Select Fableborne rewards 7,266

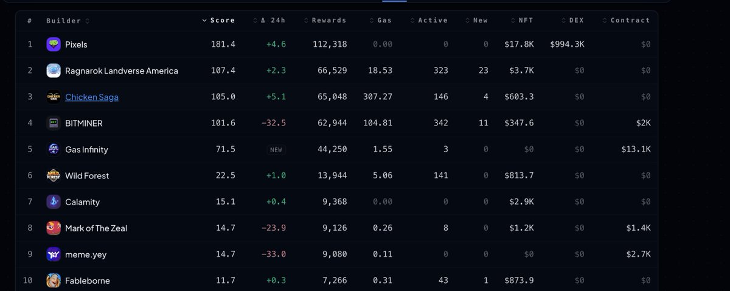pyautogui.click(x=335, y=280)
